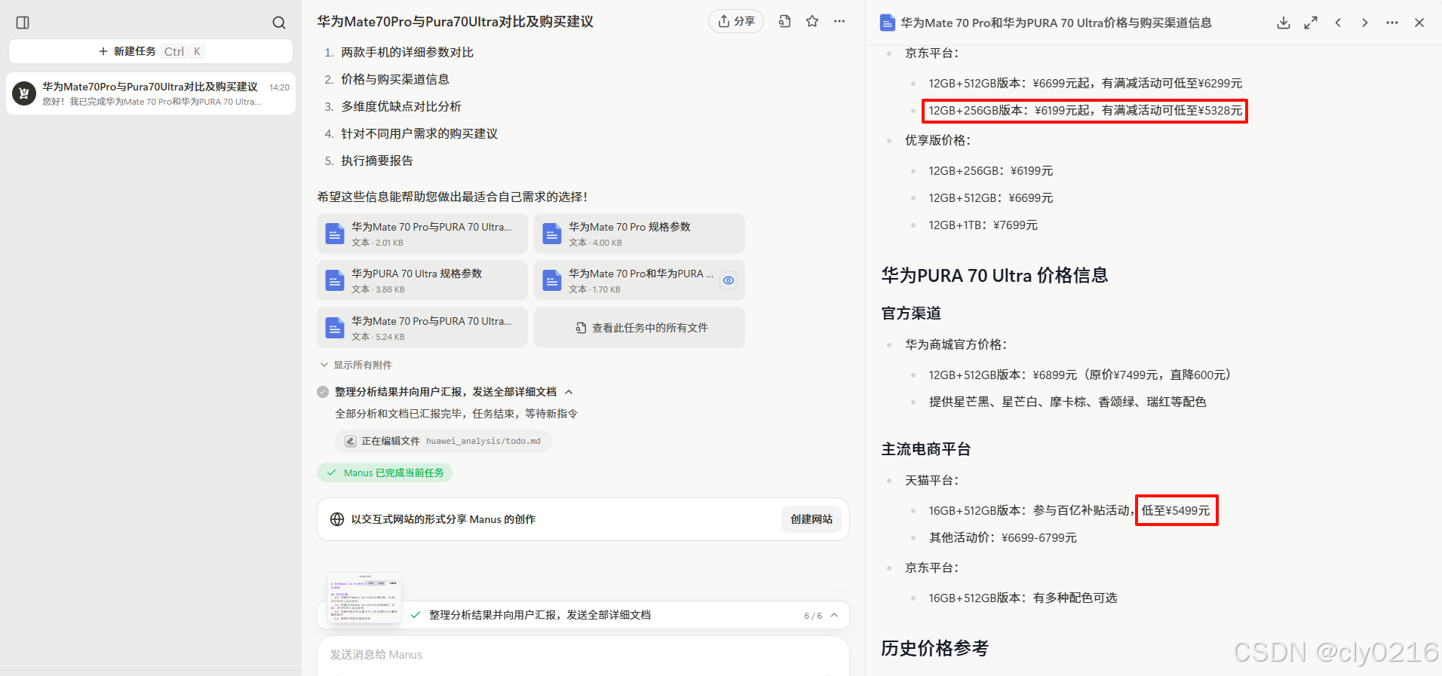Focus the 发送消息给 Manus input field

(x=583, y=655)
